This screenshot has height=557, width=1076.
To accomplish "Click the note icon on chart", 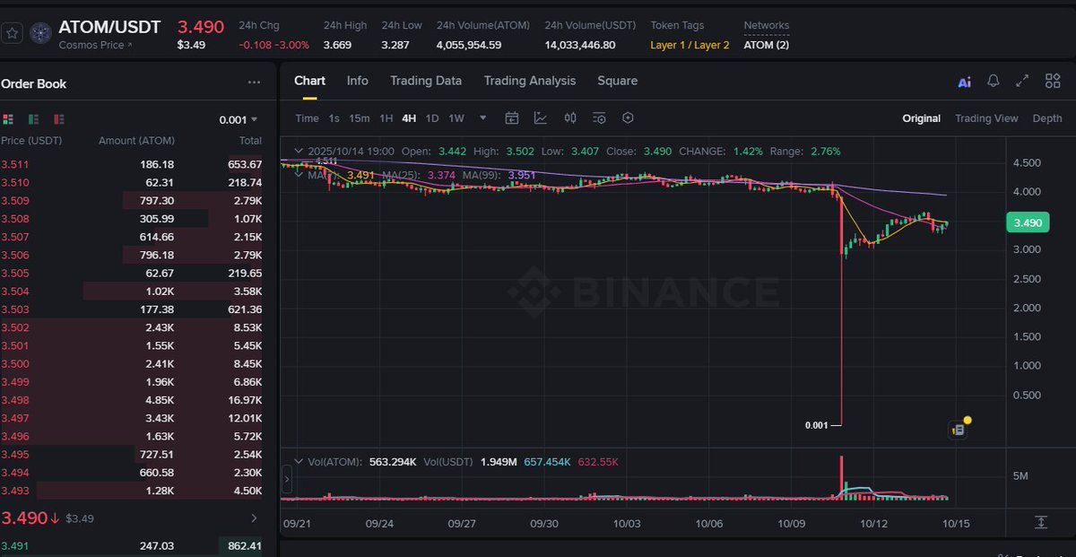I will (x=958, y=431).
